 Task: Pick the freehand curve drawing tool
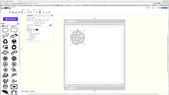[28, 12]
